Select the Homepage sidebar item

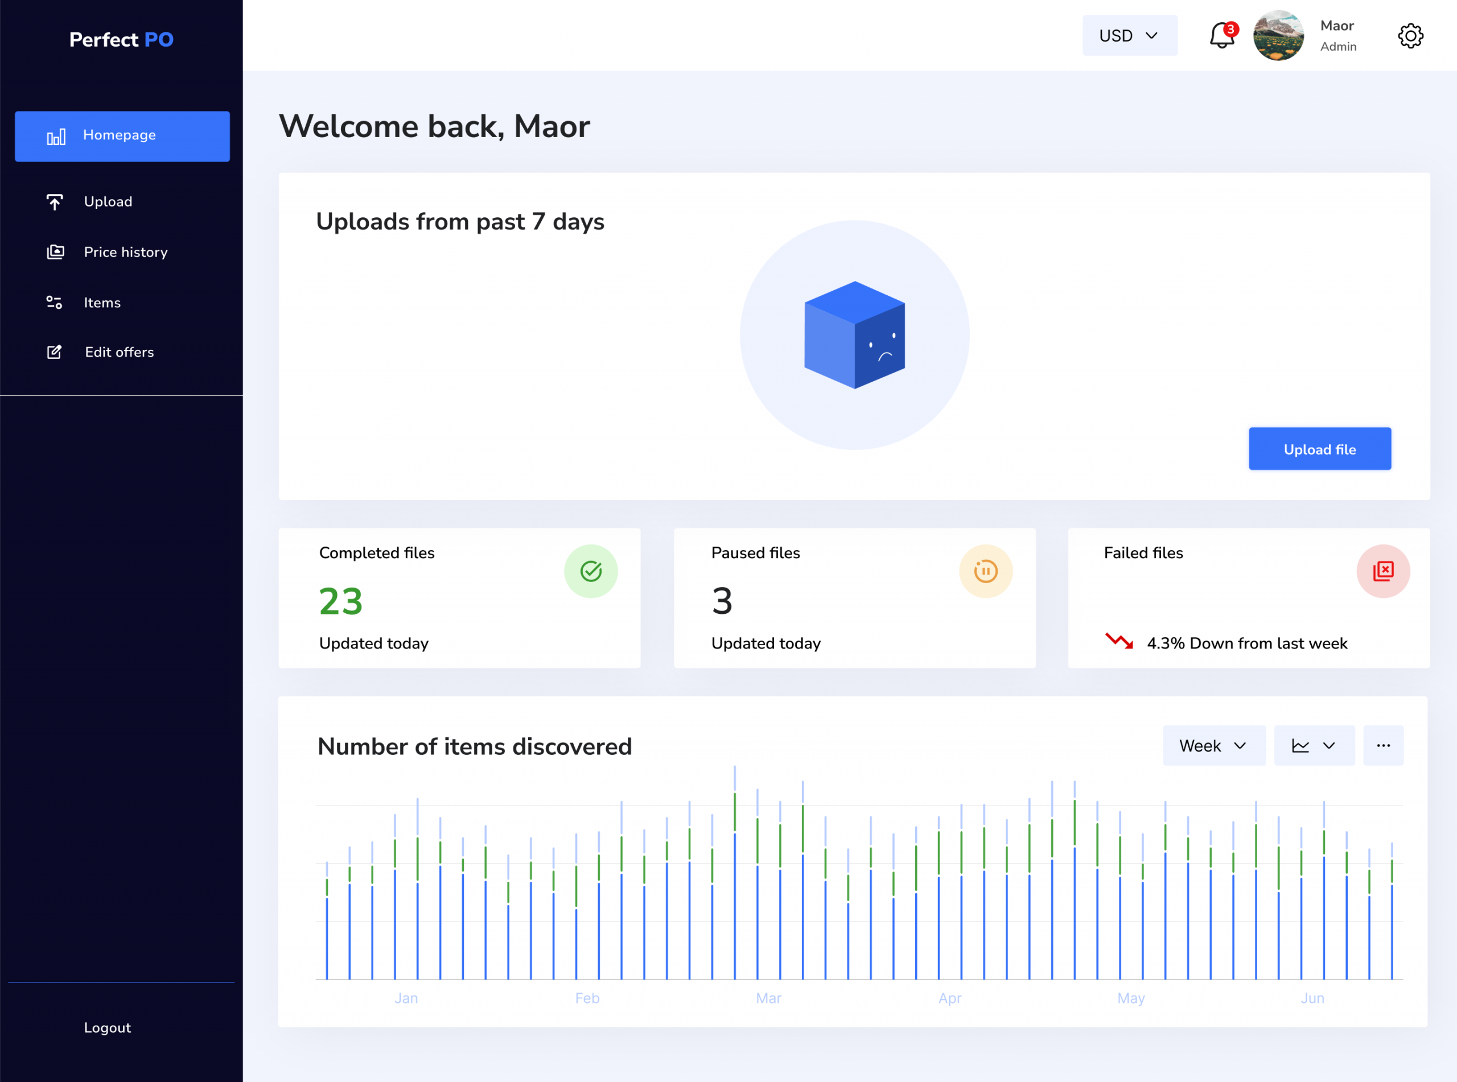[122, 135]
